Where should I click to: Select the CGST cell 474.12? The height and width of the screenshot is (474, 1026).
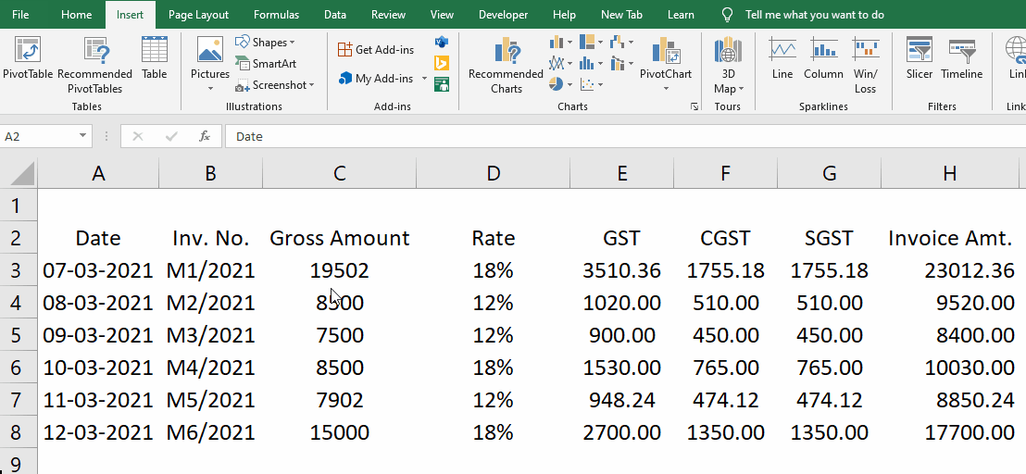tap(725, 400)
